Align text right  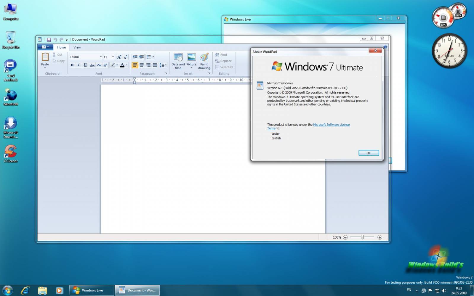(148, 65)
